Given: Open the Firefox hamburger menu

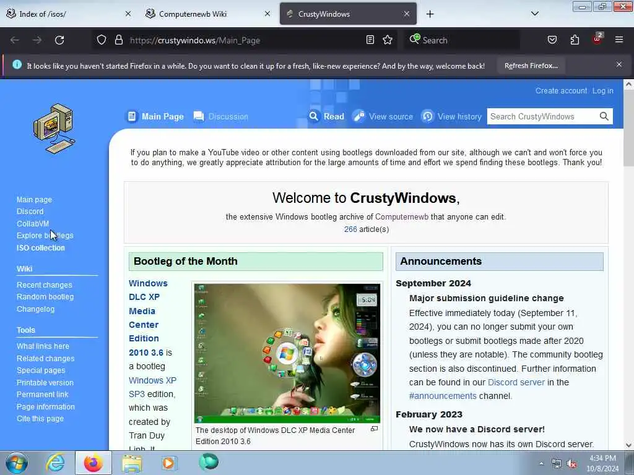Looking at the screenshot, I should 619,40.
